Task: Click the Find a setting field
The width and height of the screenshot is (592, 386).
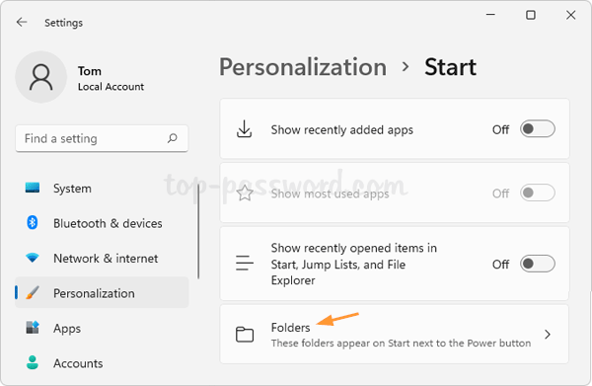Action: (x=102, y=138)
